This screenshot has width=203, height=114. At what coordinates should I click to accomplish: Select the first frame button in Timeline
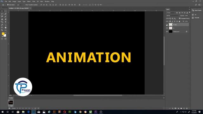coord(20,108)
